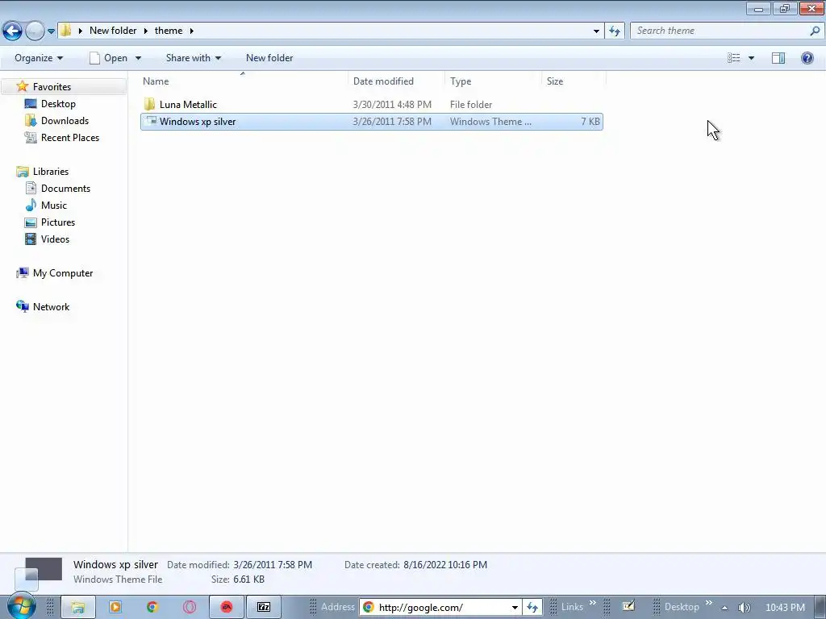Expand the Desktop toolbar chevron
The width and height of the screenshot is (826, 619).
point(708,603)
